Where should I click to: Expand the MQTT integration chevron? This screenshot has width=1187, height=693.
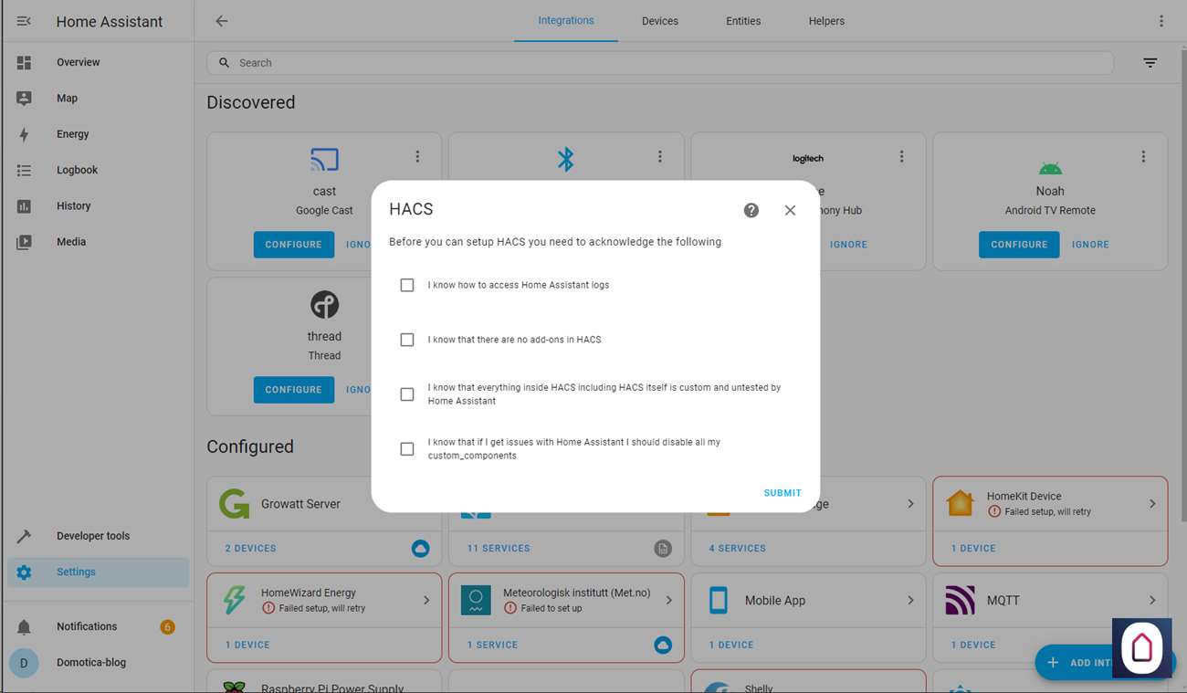pos(1152,601)
